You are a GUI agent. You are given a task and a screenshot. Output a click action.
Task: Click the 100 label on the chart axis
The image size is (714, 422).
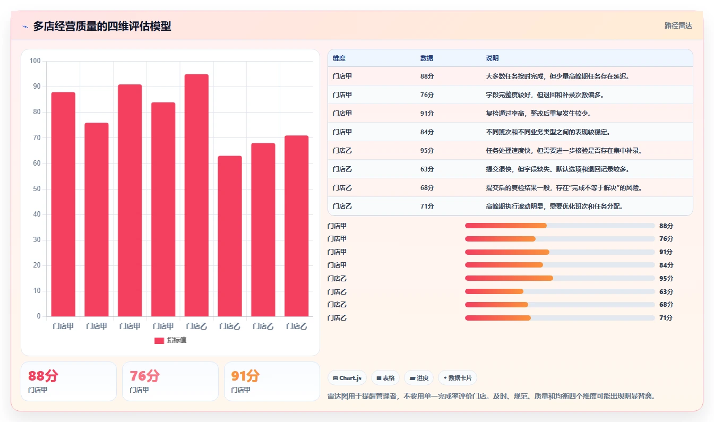click(x=35, y=61)
